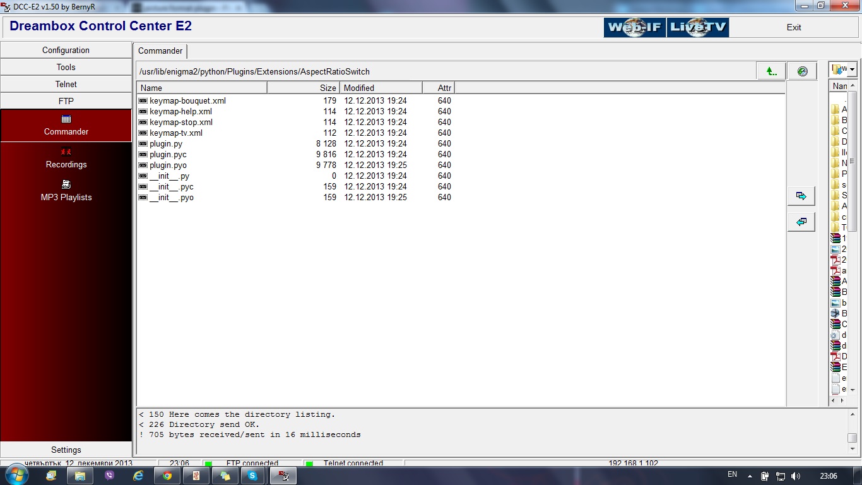
Task: Open the Recordings section
Action: pyautogui.click(x=66, y=159)
